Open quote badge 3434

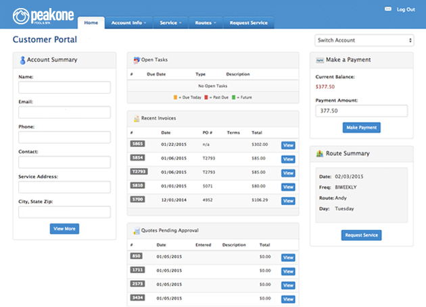click(137, 298)
